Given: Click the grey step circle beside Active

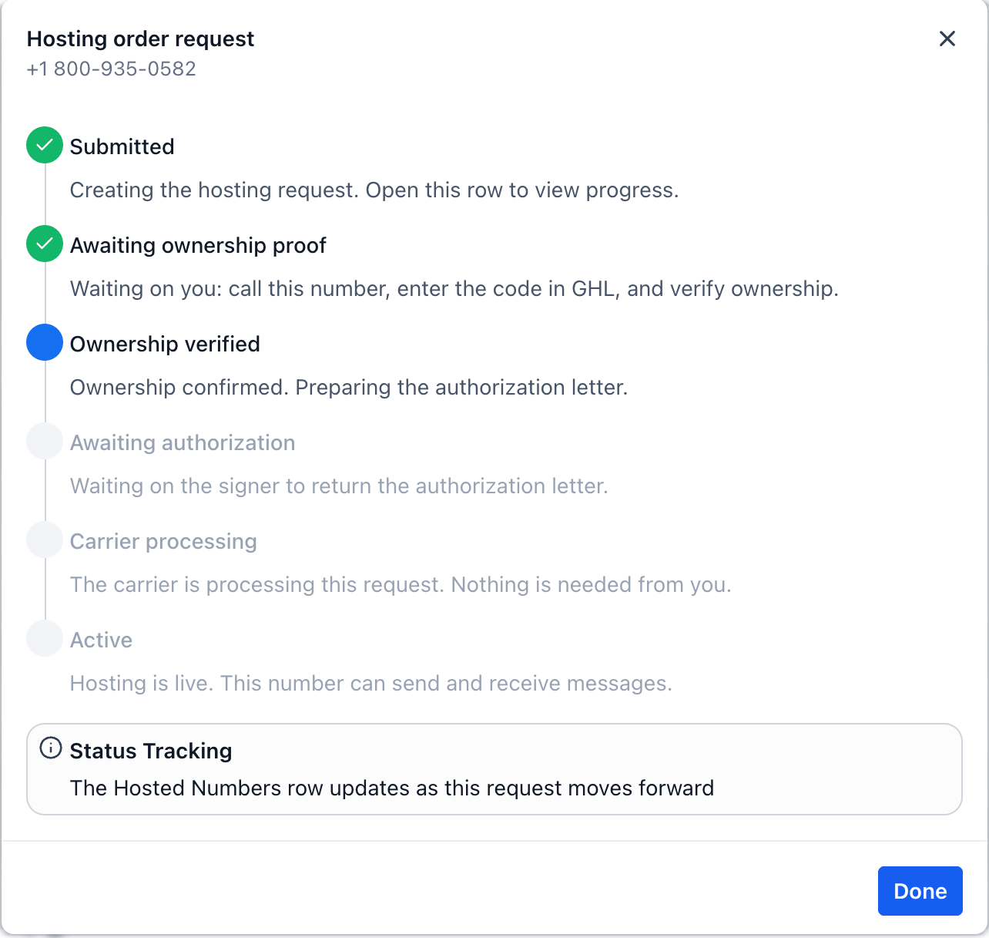Looking at the screenshot, I should (x=45, y=638).
